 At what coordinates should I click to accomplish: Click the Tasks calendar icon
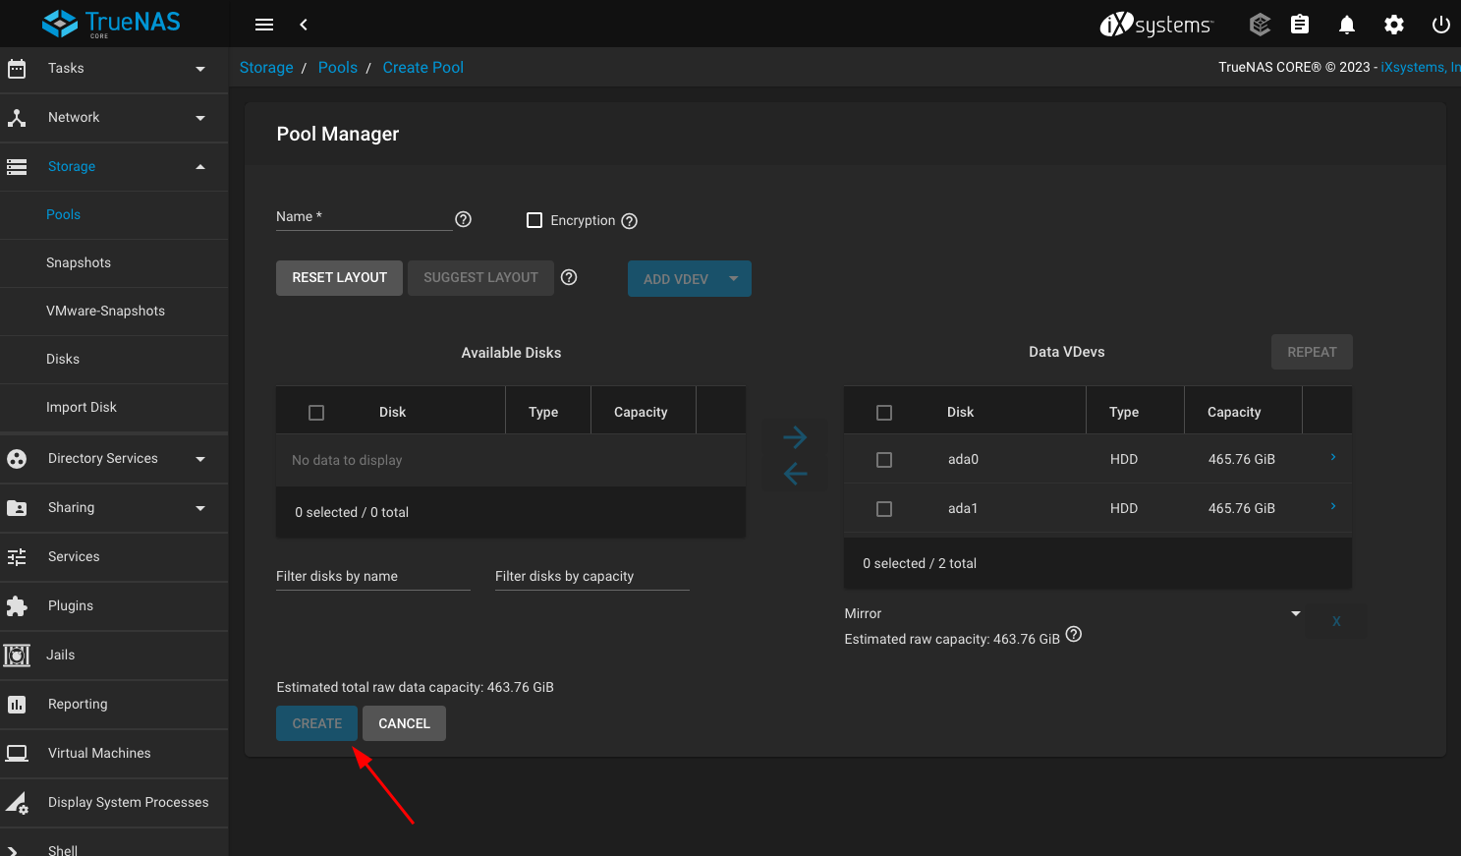(x=17, y=69)
